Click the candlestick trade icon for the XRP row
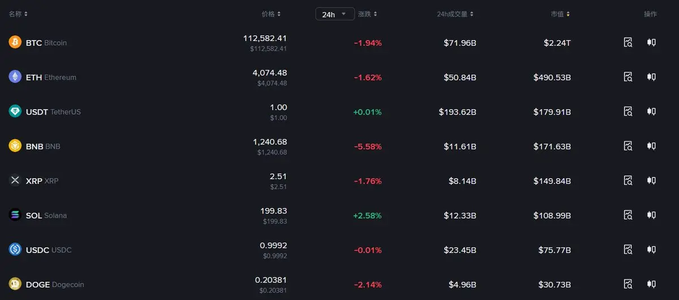This screenshot has width=679, height=300. (x=651, y=180)
